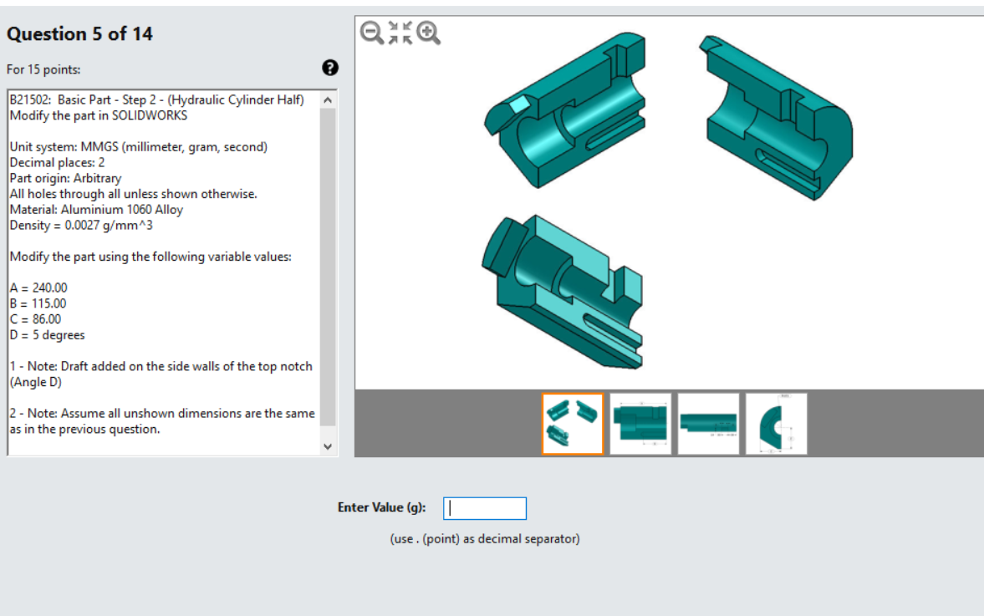Click the top-left isometric model view

point(565,109)
